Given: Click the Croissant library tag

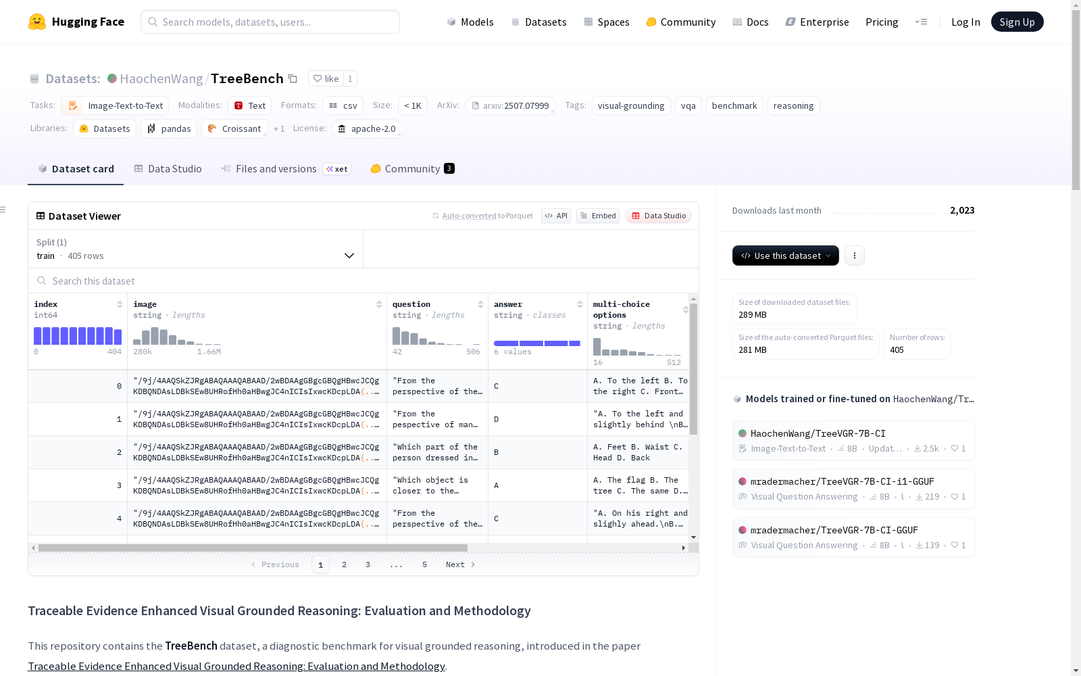Looking at the screenshot, I should click(234, 128).
